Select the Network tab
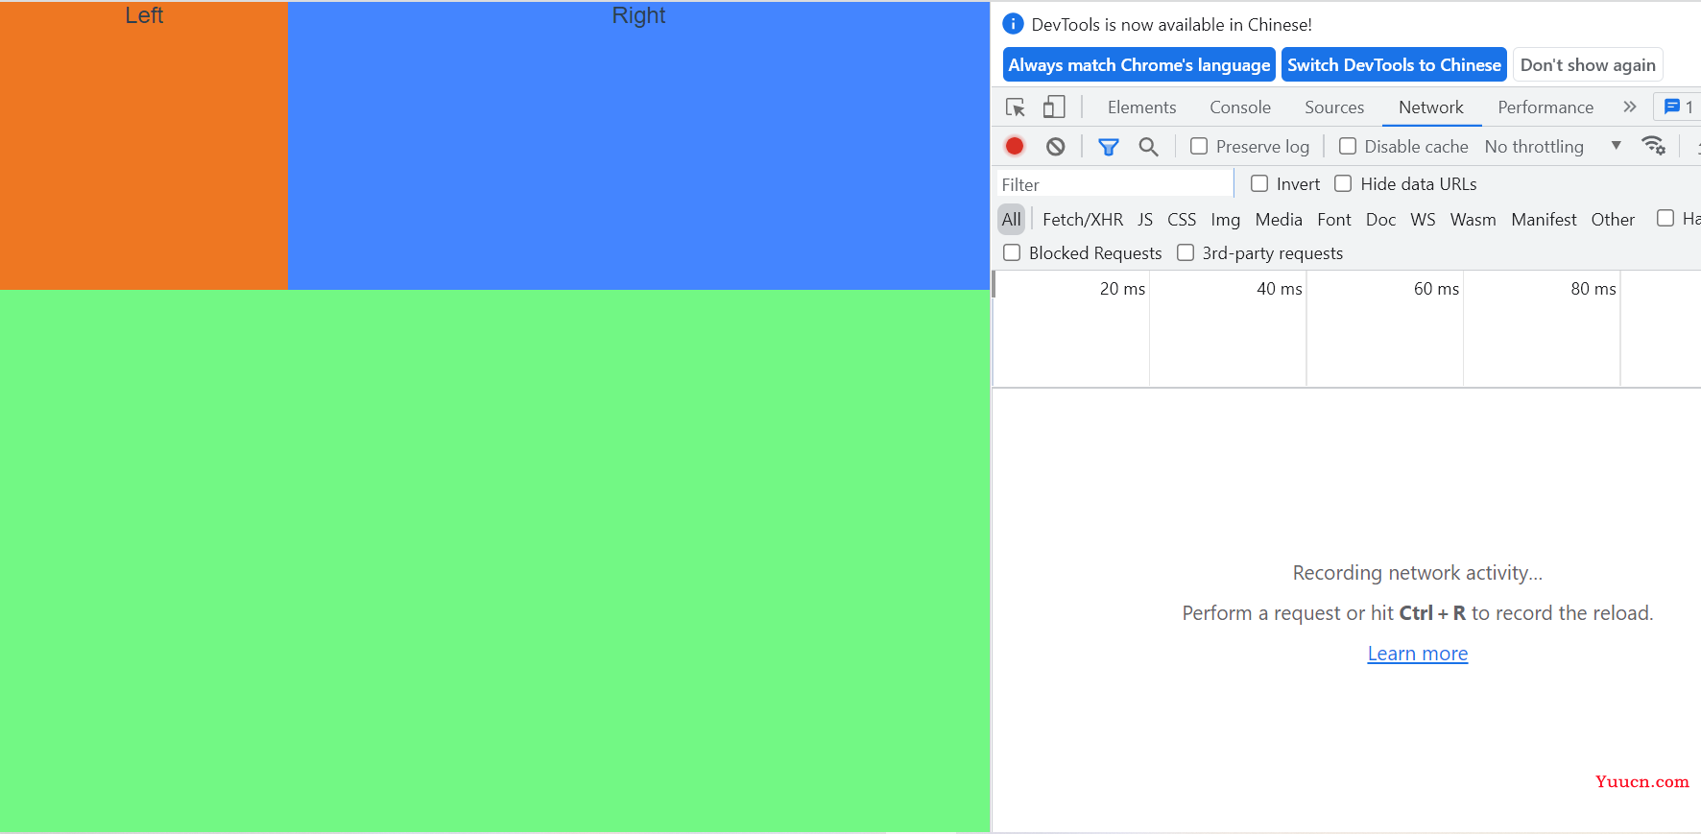Viewport: 1701px width, 834px height. tap(1431, 107)
